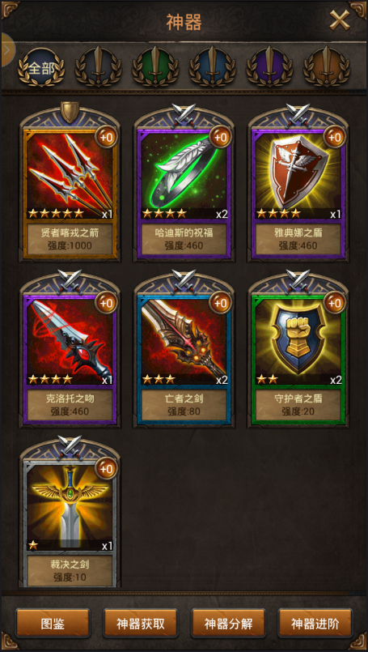Screen dimensions: 368x652
Task: Select the 全部 filter tab
Action: click(x=41, y=66)
